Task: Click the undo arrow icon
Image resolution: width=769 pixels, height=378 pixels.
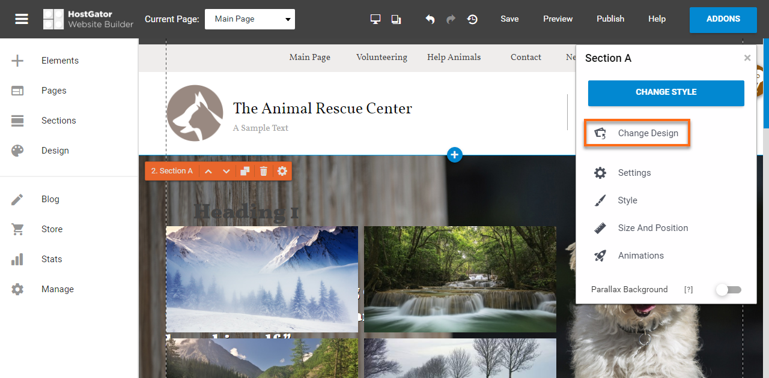Action: coord(430,19)
